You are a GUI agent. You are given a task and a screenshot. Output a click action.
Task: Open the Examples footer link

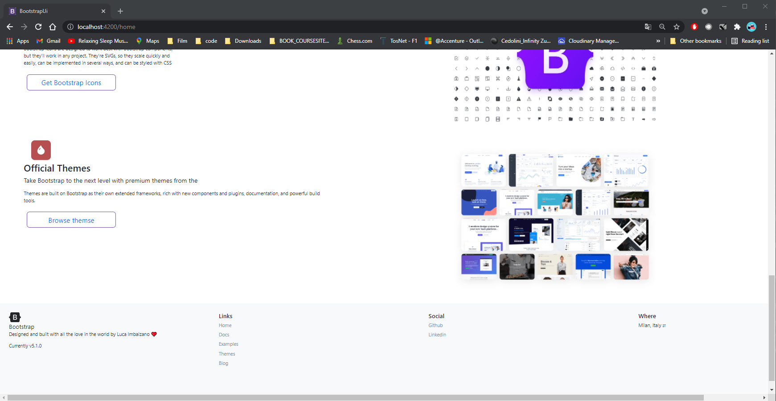[x=229, y=344]
